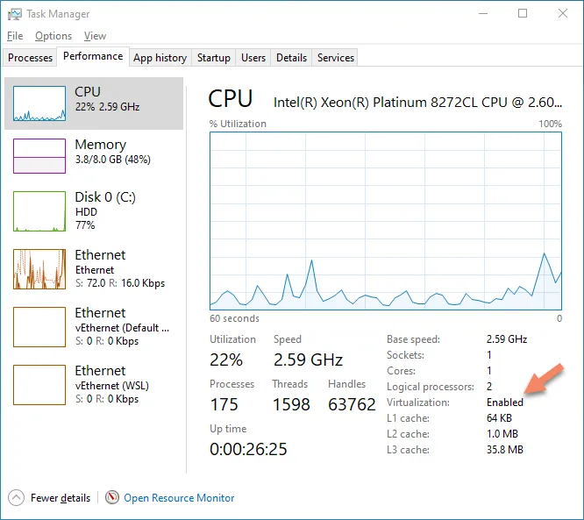This screenshot has height=520, width=584.
Task: Open the File menu
Action: coord(15,36)
